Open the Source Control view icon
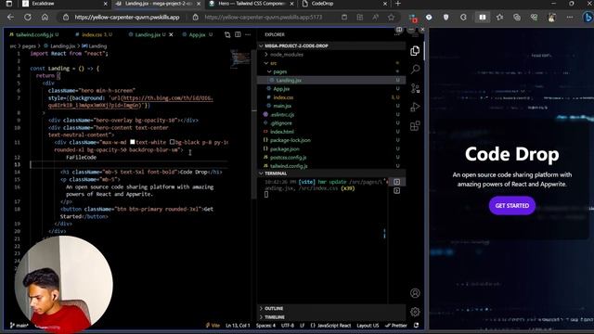594x334 pixels. point(415,88)
